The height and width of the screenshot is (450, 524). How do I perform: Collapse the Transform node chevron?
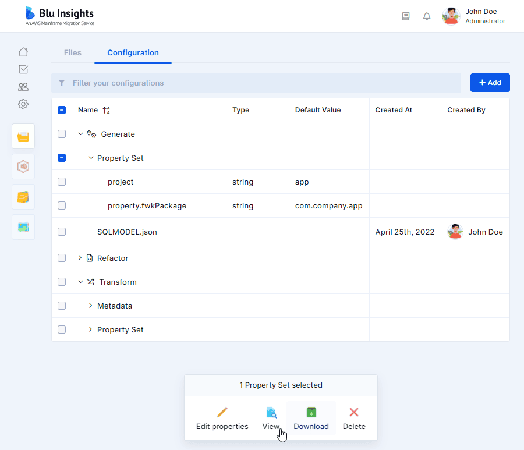tap(80, 282)
